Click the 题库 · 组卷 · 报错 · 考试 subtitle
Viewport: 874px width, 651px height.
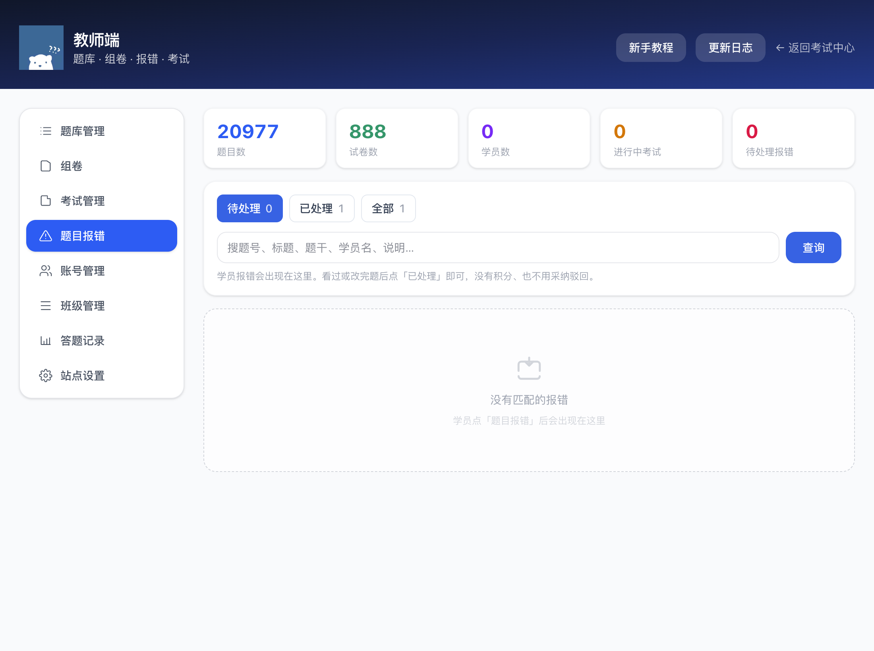click(131, 59)
